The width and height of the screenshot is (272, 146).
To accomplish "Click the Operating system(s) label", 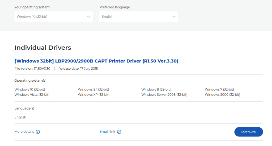I will coord(31,81).
